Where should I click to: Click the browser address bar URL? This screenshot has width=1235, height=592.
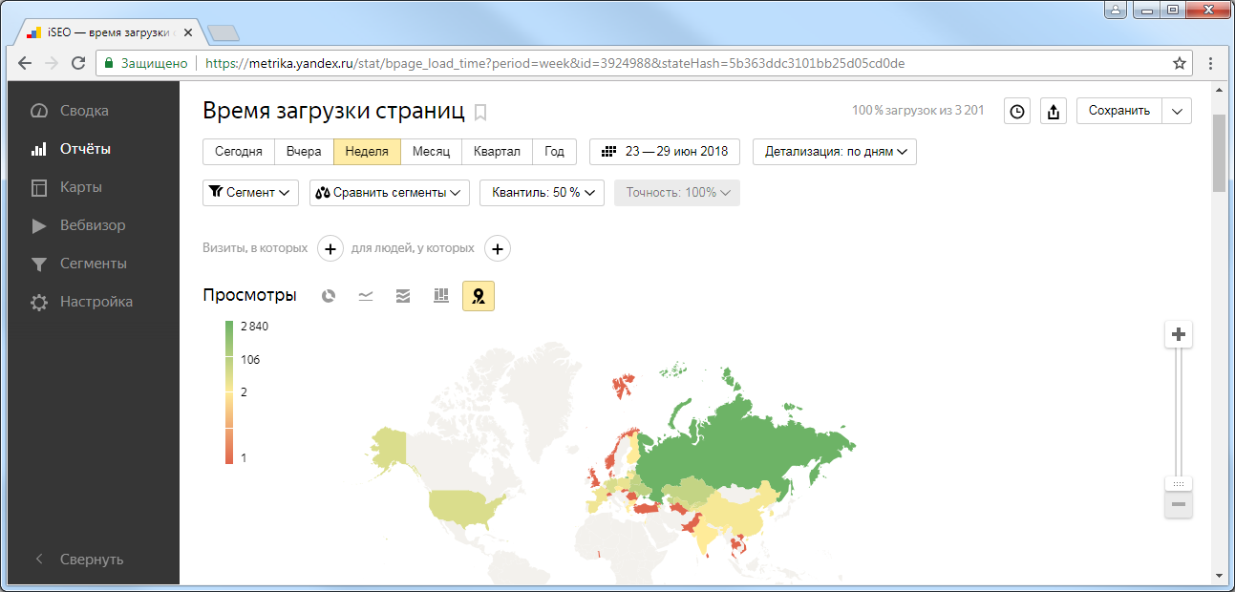554,63
